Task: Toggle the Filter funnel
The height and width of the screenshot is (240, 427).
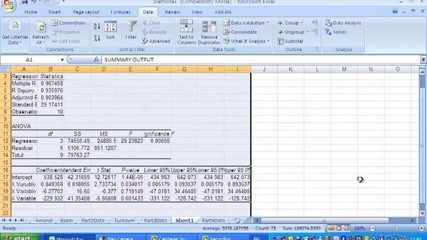Action: 131,30
